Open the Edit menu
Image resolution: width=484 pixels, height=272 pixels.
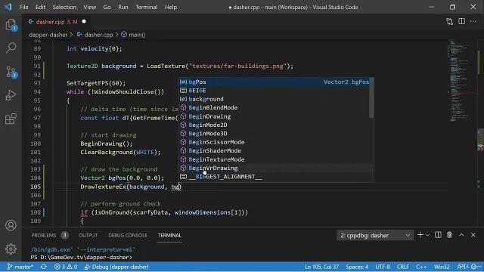[x=40, y=7]
